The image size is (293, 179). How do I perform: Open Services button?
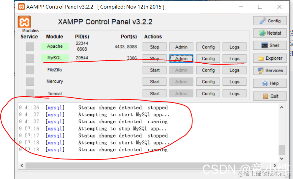click(270, 71)
